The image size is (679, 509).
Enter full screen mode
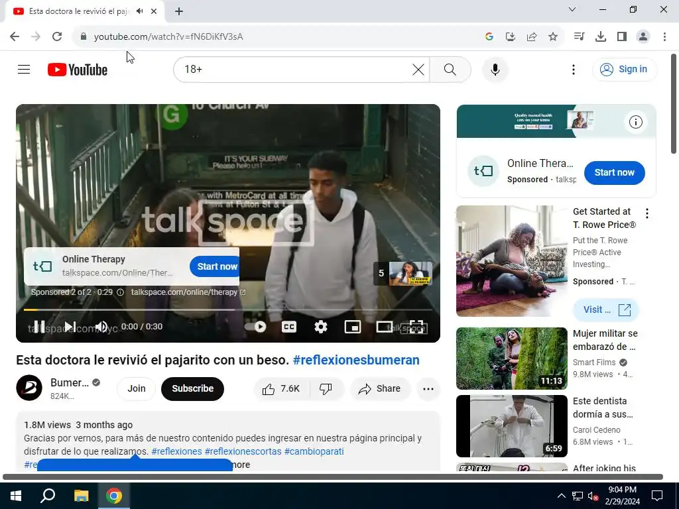pyautogui.click(x=416, y=326)
